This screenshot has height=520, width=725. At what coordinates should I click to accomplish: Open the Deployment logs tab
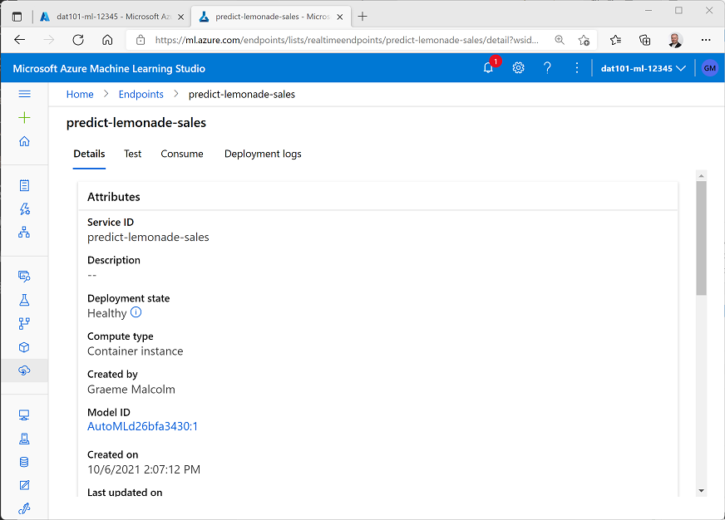point(263,154)
